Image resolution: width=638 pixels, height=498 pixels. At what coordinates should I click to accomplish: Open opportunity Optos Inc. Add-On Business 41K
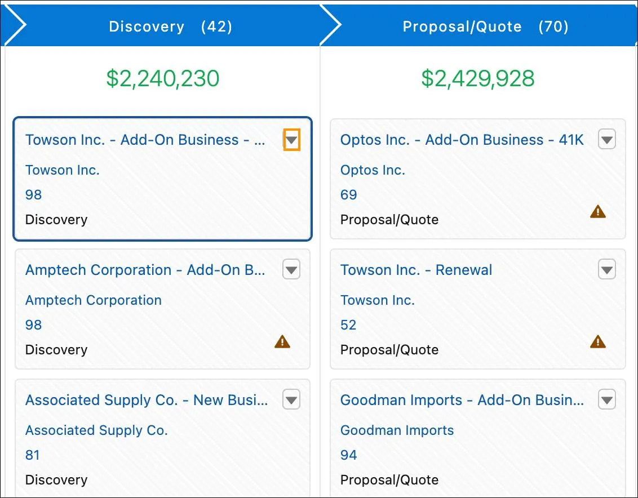point(462,140)
